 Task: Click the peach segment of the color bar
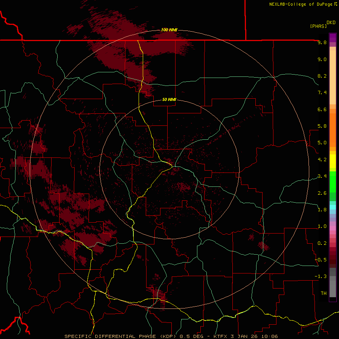(333, 77)
